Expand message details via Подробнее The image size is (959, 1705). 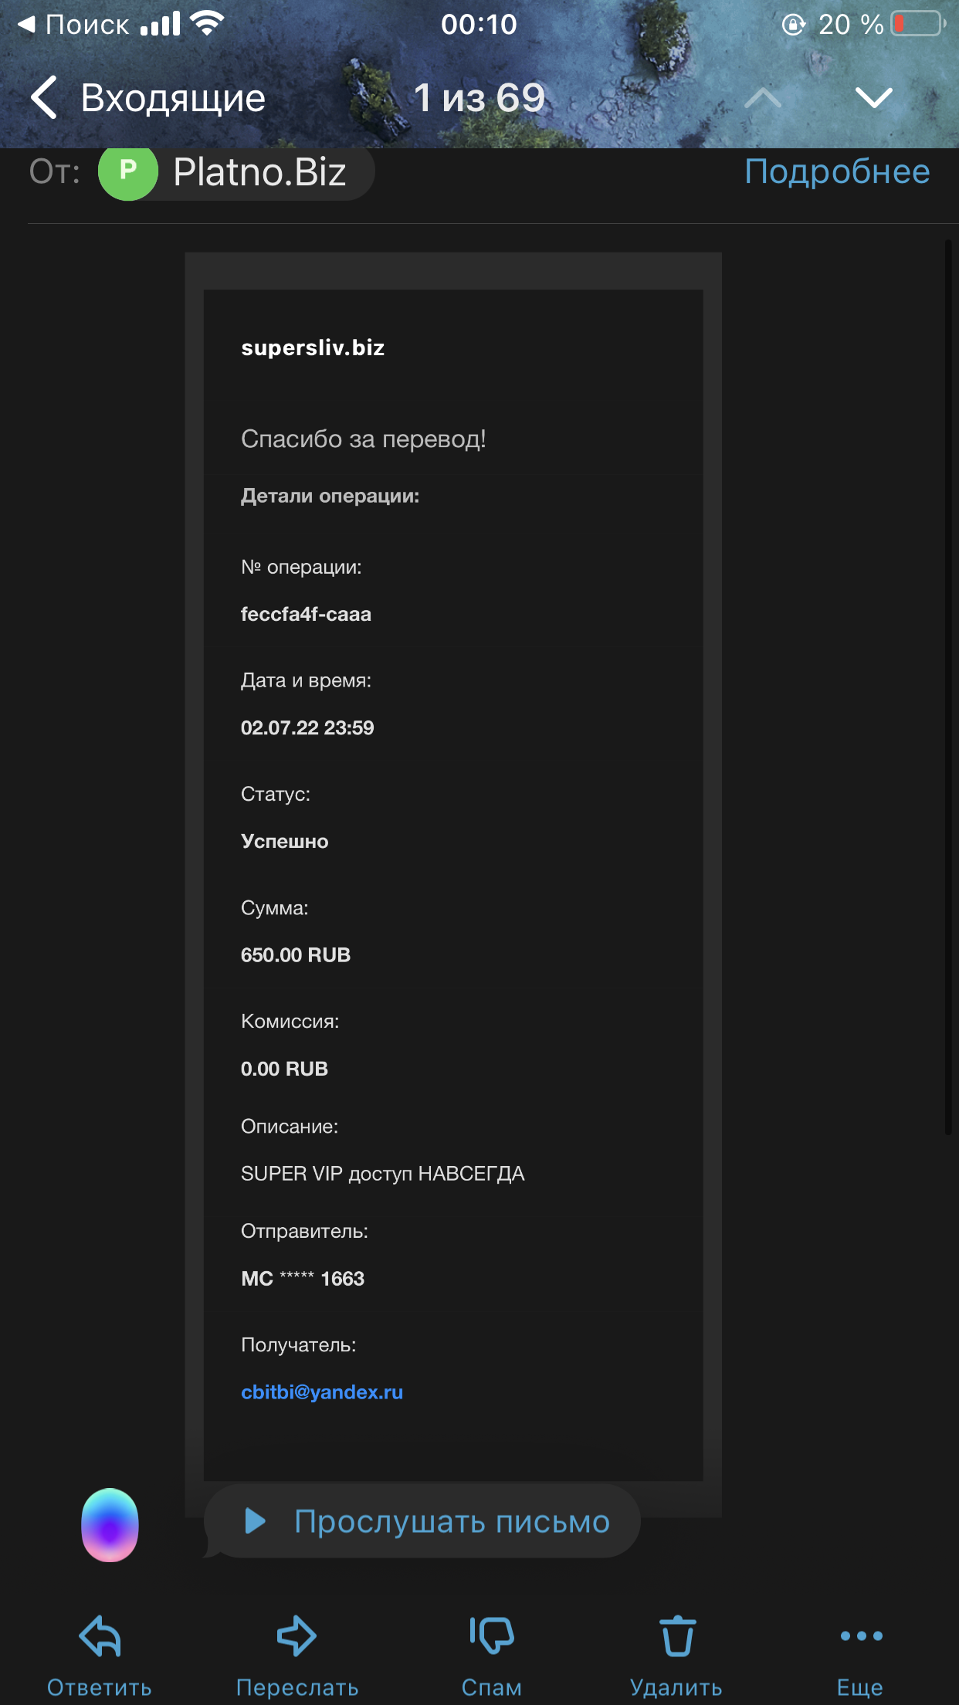click(837, 171)
